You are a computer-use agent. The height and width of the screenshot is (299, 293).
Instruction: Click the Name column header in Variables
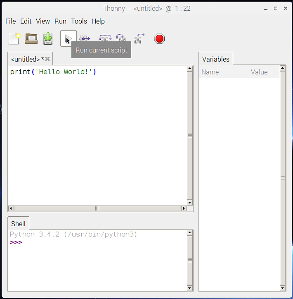(210, 72)
